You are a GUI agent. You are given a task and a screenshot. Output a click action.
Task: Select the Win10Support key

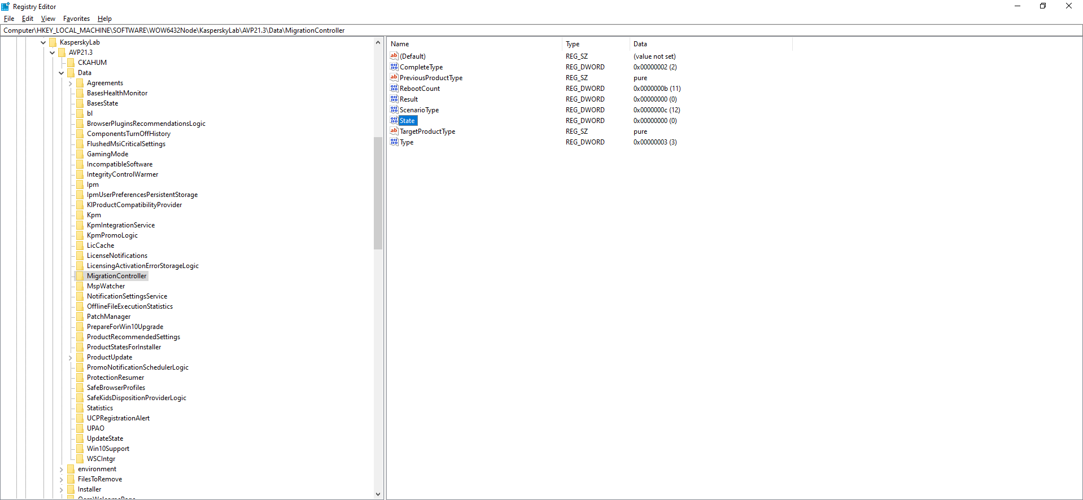click(x=108, y=449)
